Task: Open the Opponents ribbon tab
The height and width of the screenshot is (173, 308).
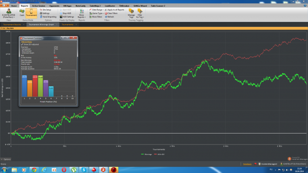Action: (x=54, y=6)
